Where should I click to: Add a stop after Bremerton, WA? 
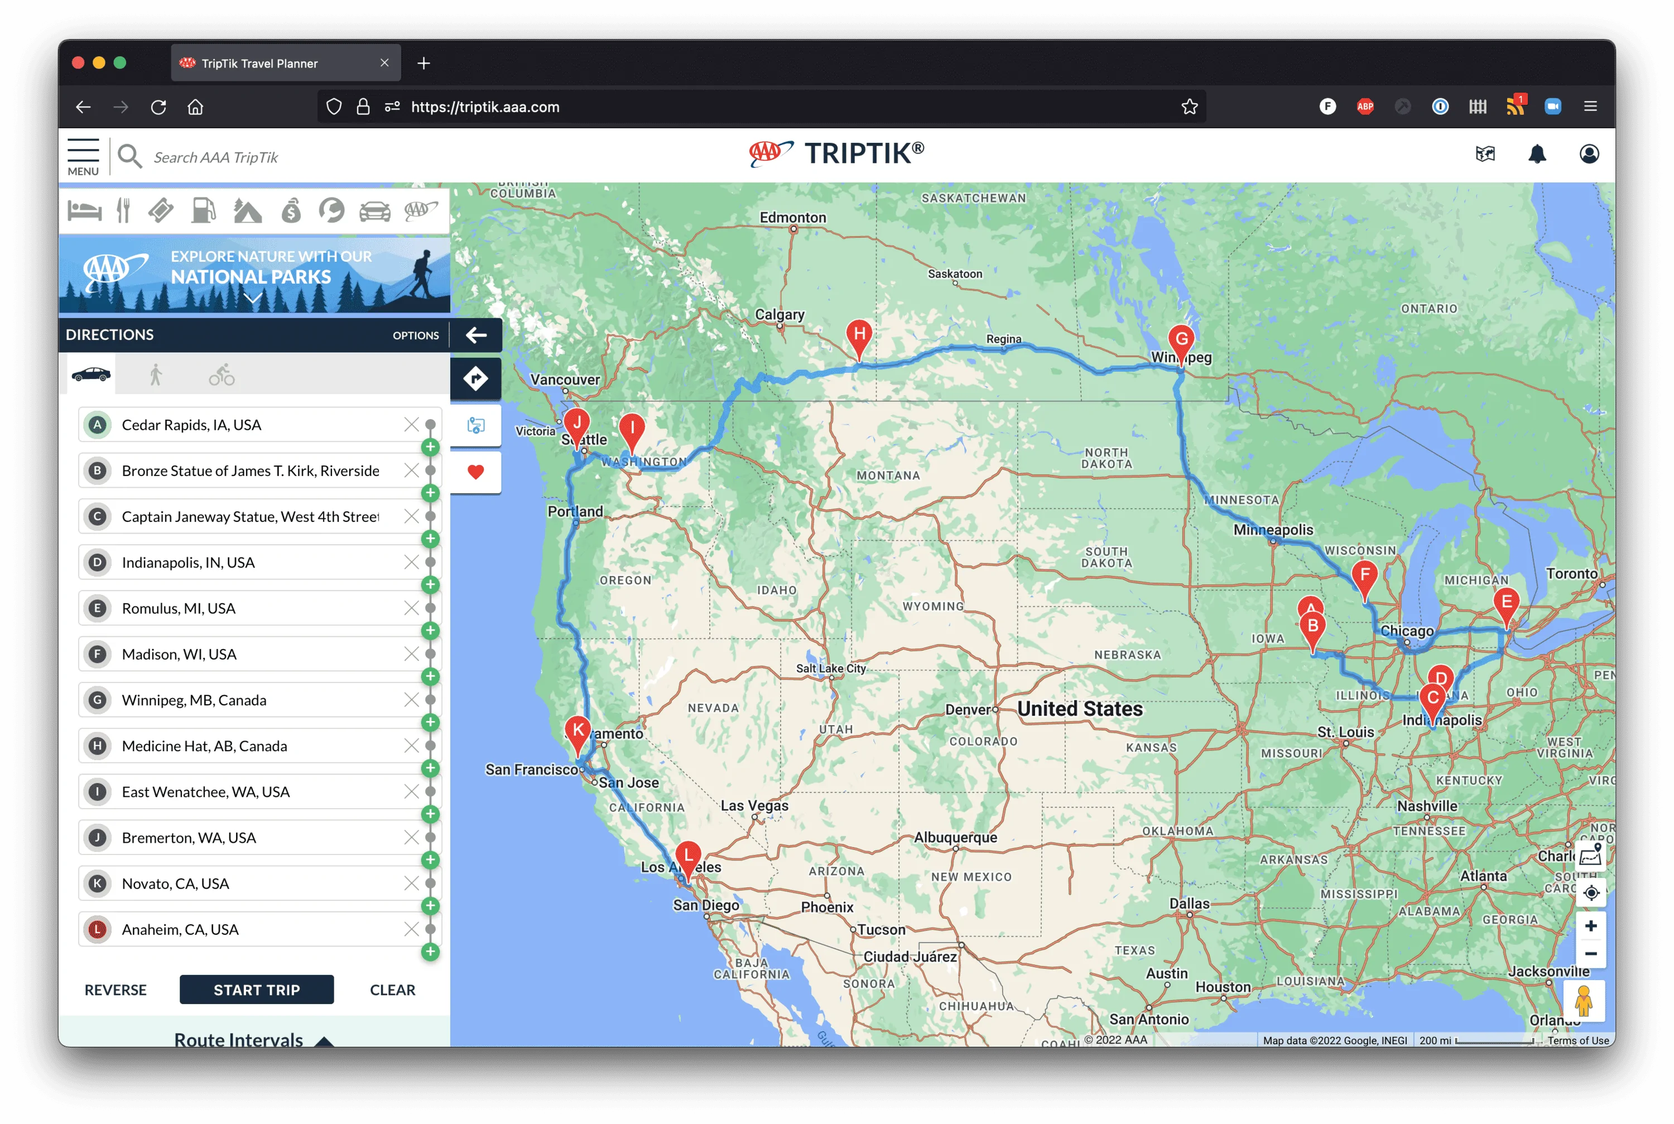point(430,860)
